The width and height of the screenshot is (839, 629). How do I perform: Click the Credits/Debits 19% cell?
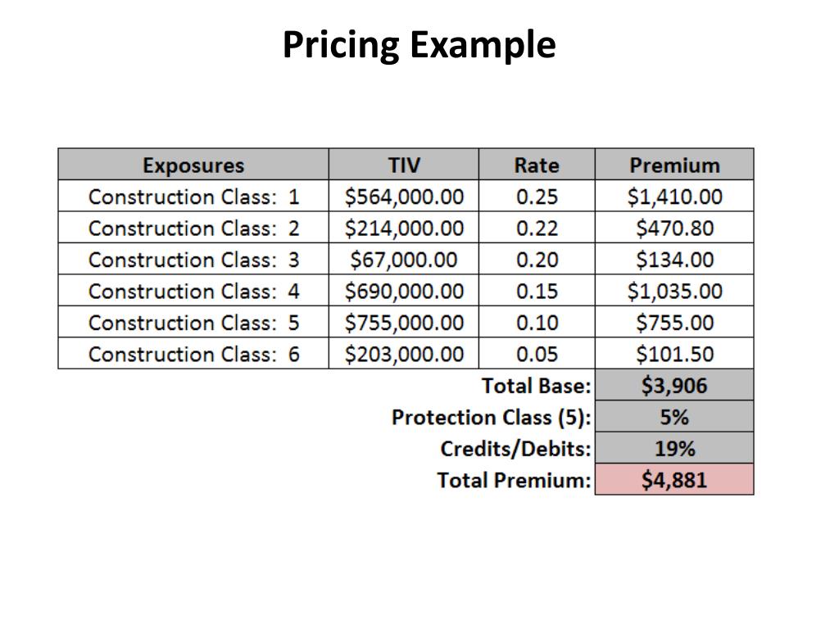click(674, 448)
